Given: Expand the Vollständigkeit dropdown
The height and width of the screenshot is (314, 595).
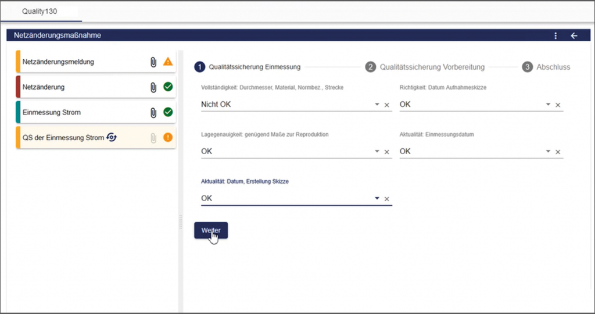Looking at the screenshot, I should 377,105.
